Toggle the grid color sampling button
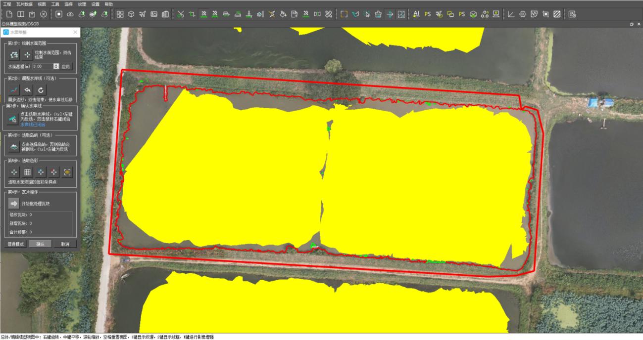 28,172
